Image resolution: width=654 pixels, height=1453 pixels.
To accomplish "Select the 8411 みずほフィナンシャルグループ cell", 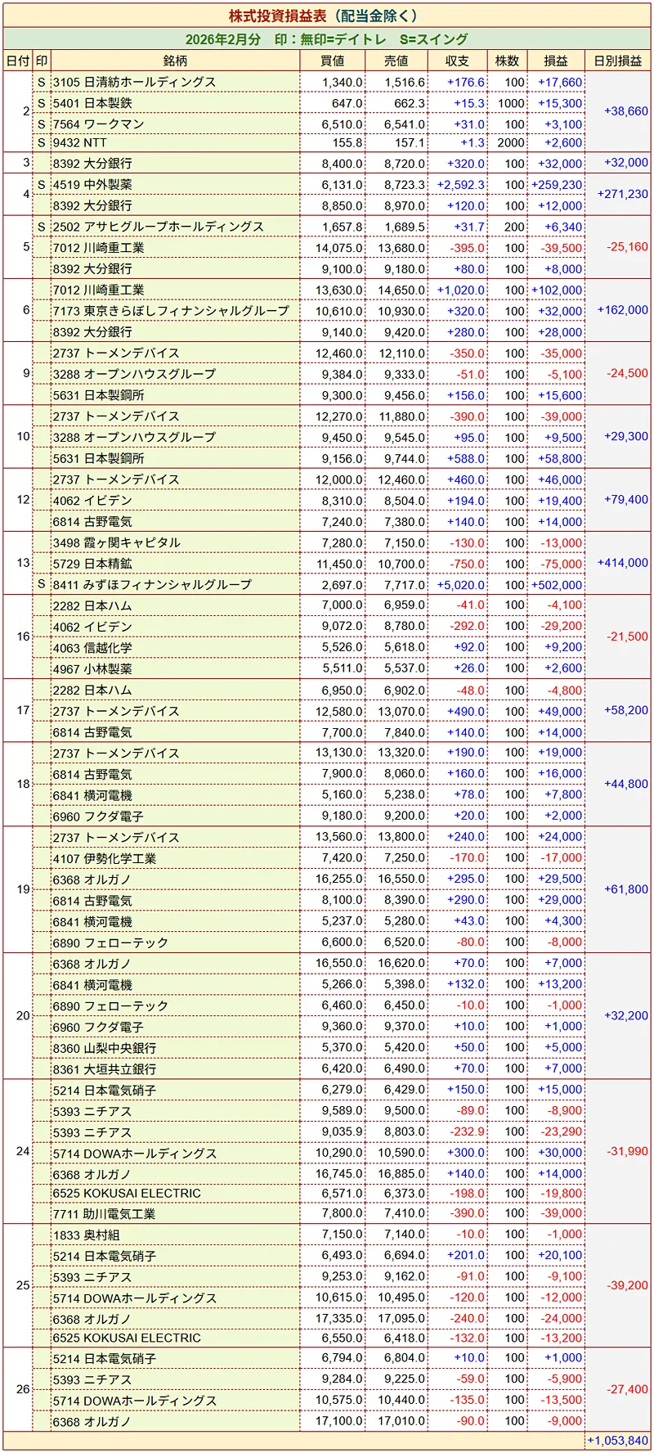I will pos(152,585).
